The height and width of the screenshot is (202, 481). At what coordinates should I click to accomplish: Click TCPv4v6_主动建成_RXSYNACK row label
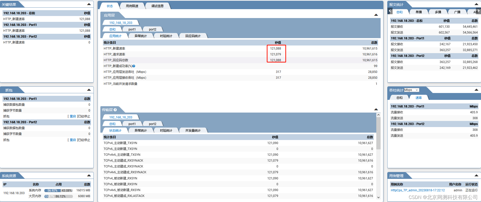tap(125, 172)
